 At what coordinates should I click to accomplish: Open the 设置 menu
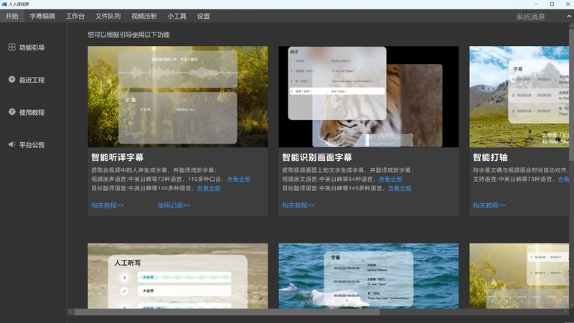pos(204,16)
